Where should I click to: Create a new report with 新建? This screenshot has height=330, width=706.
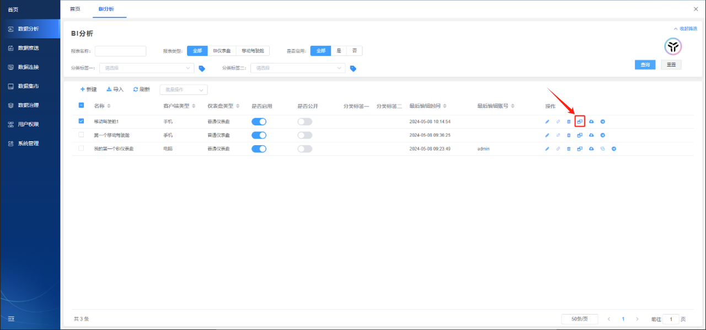coord(89,89)
